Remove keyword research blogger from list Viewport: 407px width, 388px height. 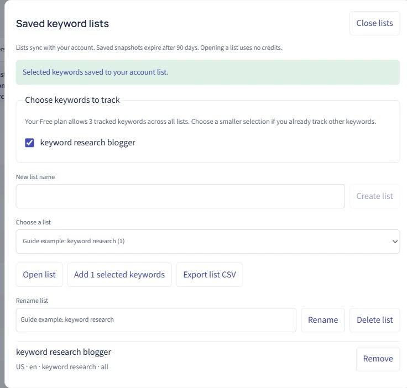click(378, 359)
